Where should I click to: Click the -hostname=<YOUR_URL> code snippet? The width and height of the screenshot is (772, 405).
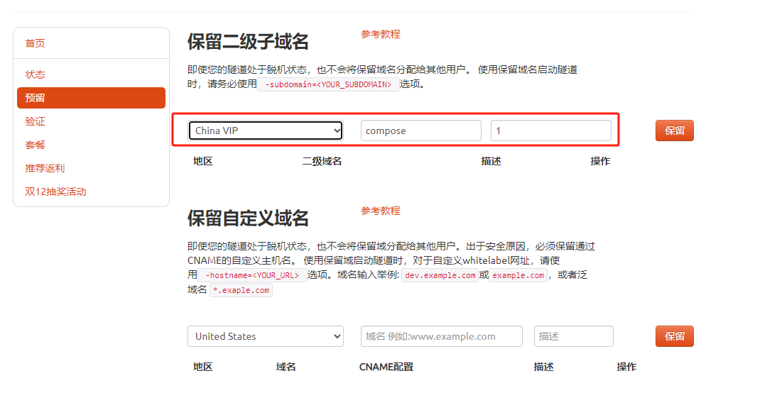pyautogui.click(x=253, y=275)
